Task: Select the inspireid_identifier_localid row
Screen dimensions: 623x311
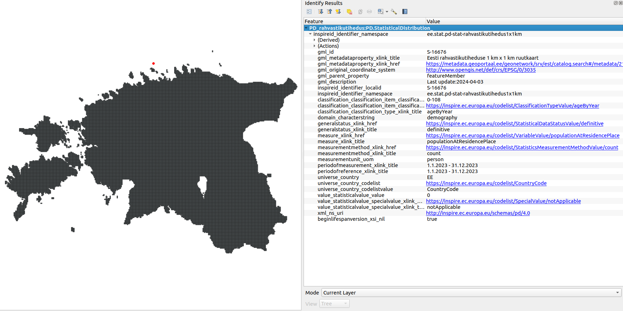Action: (463, 88)
